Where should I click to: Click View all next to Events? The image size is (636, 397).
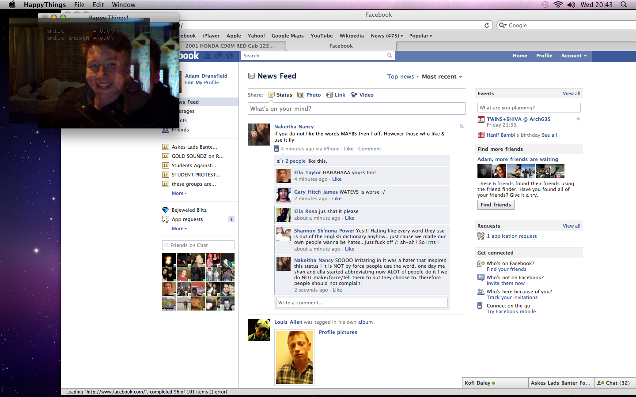point(572,94)
